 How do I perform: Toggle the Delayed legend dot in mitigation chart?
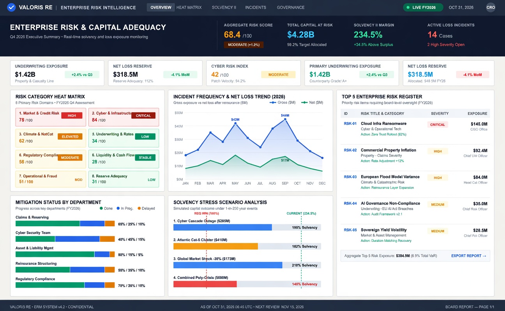[x=139, y=208]
